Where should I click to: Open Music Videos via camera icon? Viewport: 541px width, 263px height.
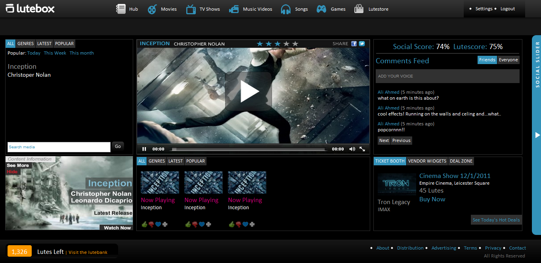[x=234, y=9]
